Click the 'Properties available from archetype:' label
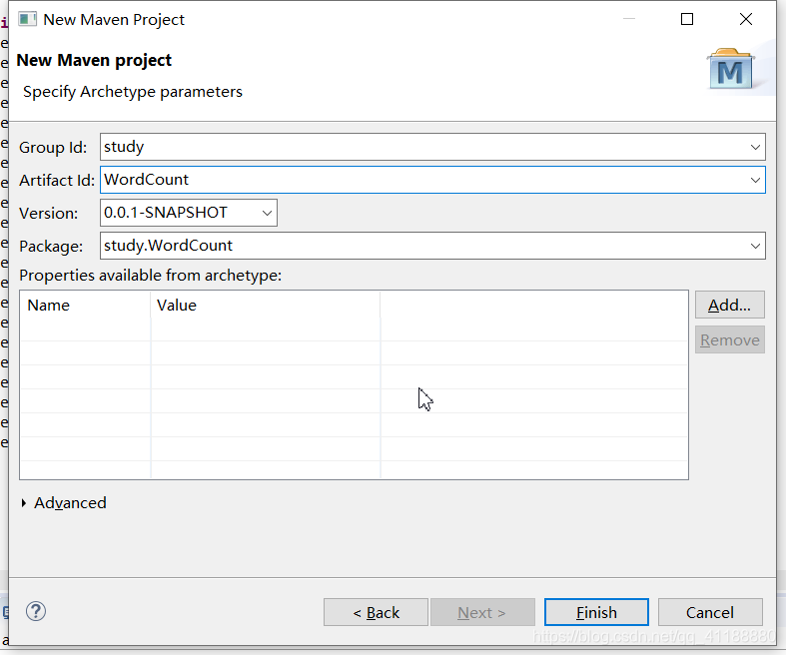 coord(151,276)
